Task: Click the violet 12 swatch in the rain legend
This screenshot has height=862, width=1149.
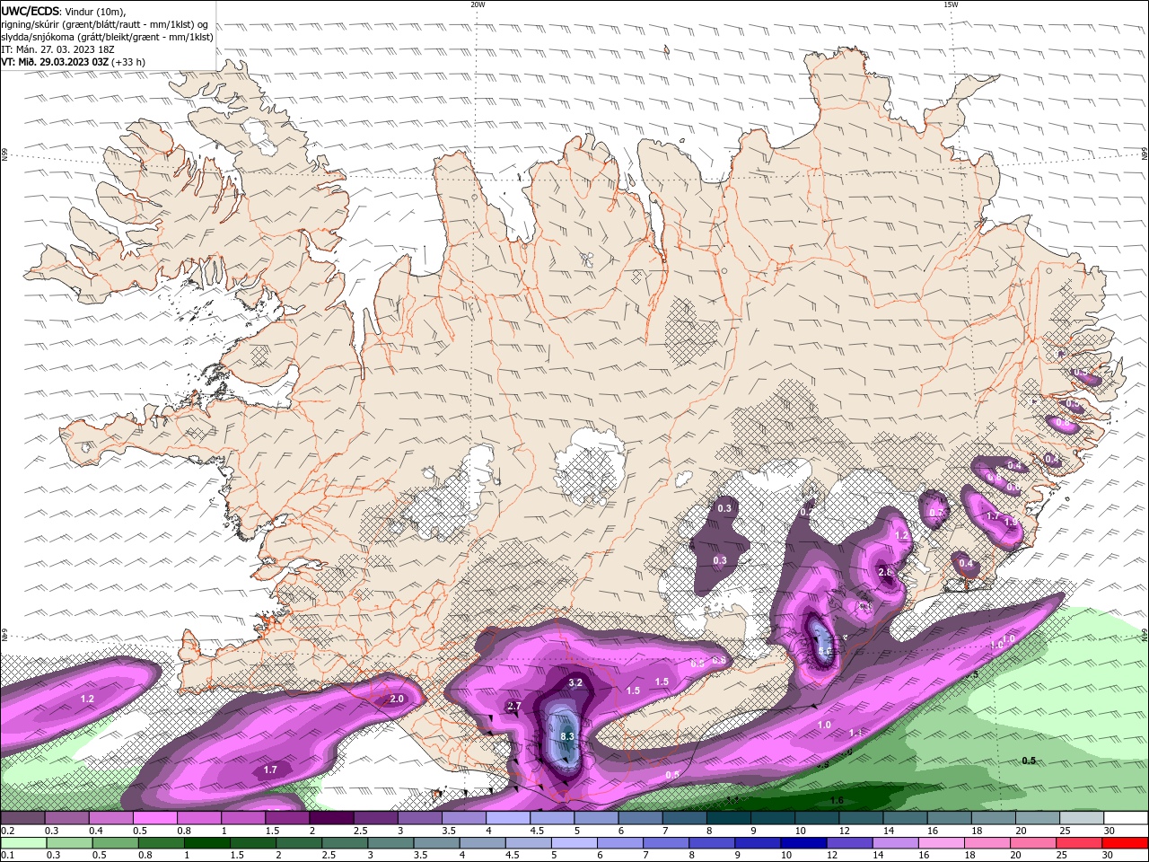Action: point(848,843)
